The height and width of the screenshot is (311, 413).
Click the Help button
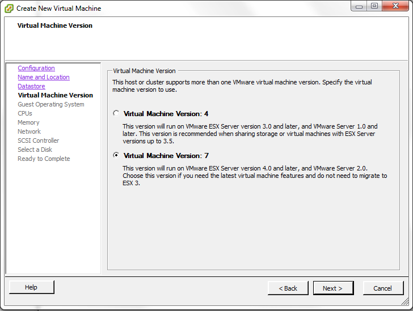point(31,287)
